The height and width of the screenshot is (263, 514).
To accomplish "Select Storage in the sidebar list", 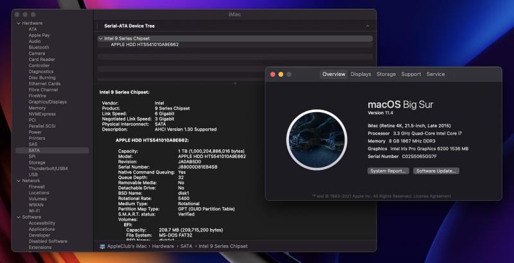I will [x=37, y=162].
